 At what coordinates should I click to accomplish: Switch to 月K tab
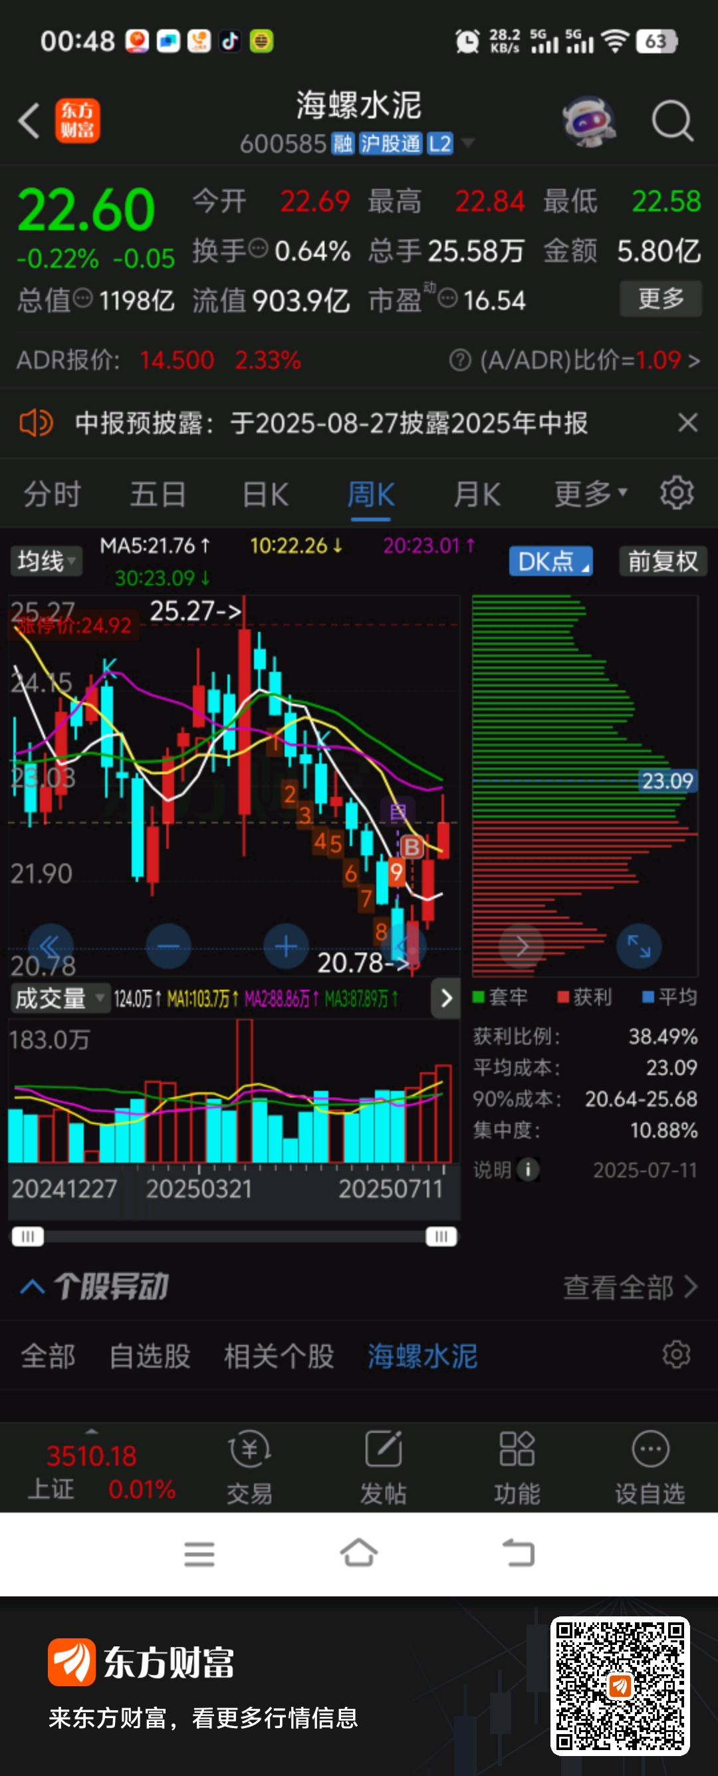point(477,494)
